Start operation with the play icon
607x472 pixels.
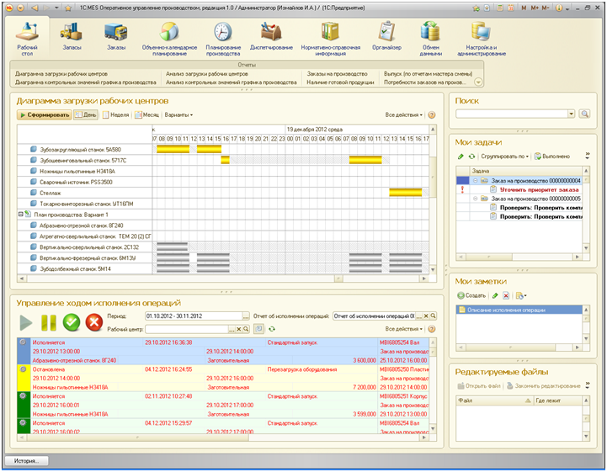click(x=25, y=323)
